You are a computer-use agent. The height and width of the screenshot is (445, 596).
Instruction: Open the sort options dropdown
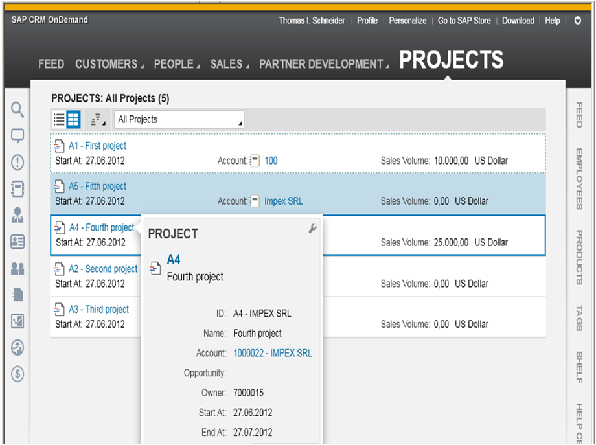[x=98, y=119]
